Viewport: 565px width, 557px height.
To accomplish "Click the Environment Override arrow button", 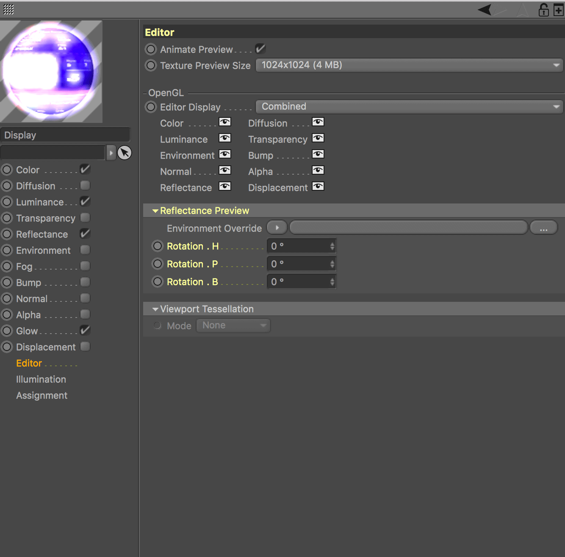I will pyautogui.click(x=277, y=228).
